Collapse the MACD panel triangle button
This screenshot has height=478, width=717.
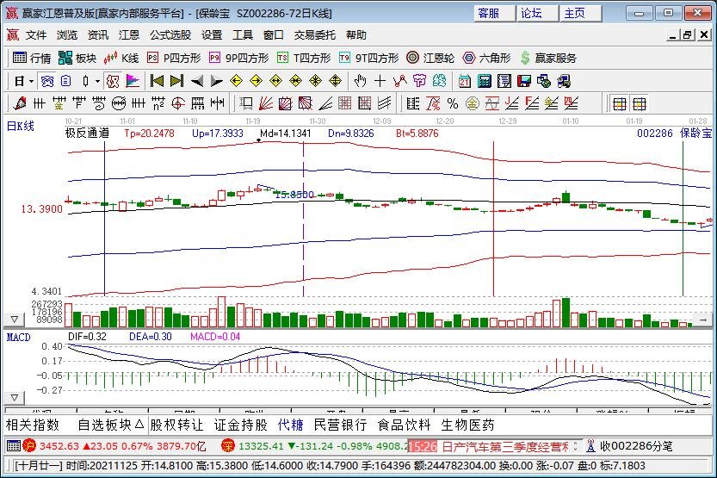coord(14,398)
